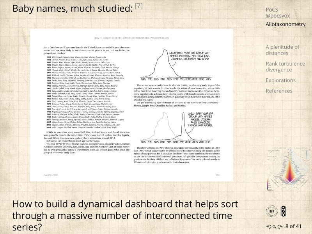Click the forward navigation arrow icon
The height and width of the screenshot is (234, 312).
280,227
